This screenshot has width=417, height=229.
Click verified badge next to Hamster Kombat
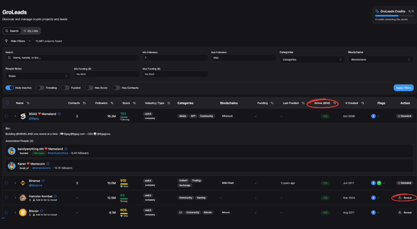[55, 197]
